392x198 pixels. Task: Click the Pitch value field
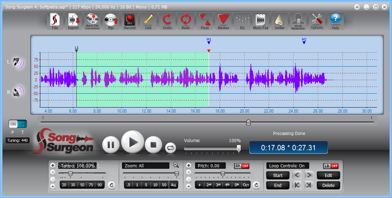coord(210,166)
